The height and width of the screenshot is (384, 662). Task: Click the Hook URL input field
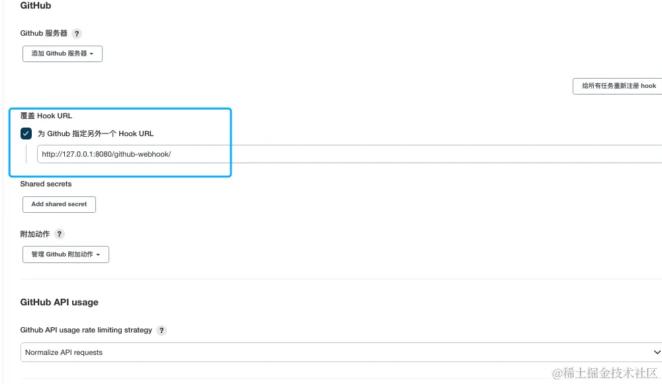pos(350,154)
